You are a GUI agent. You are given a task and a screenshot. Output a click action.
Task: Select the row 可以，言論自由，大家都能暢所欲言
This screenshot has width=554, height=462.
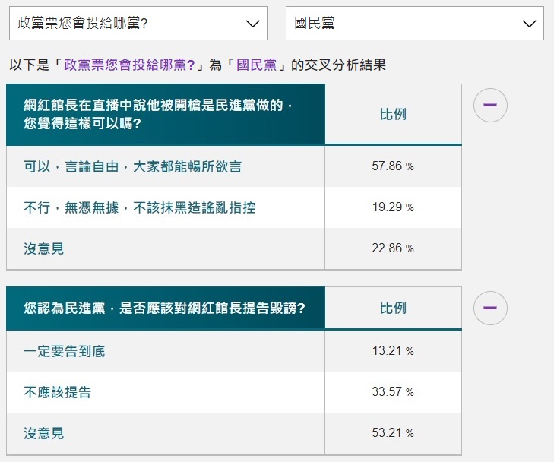coord(234,166)
